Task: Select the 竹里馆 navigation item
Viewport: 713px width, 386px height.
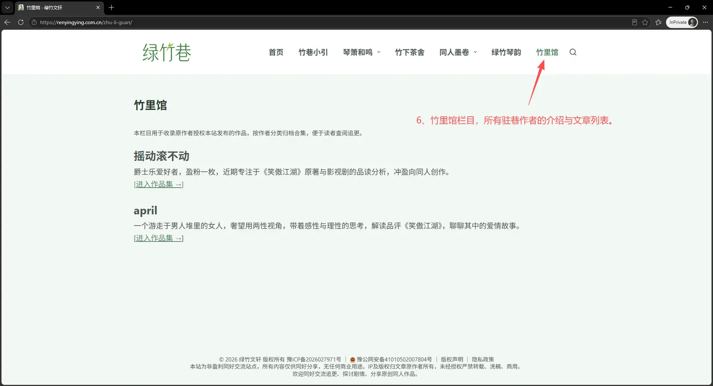Action: [547, 52]
